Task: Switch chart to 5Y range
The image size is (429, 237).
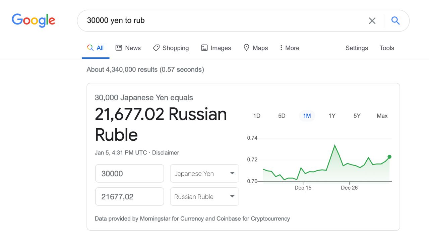Action: coord(357,116)
